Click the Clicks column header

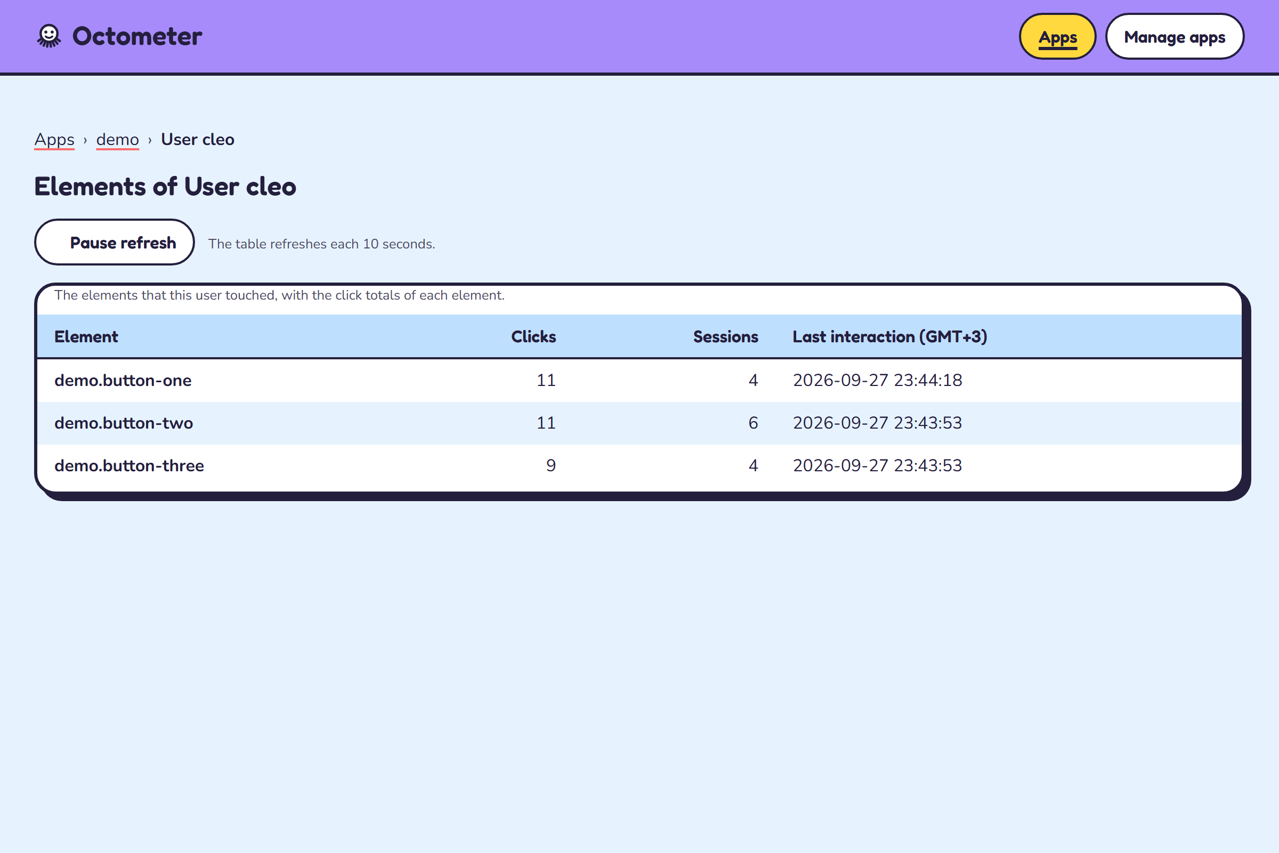(533, 337)
